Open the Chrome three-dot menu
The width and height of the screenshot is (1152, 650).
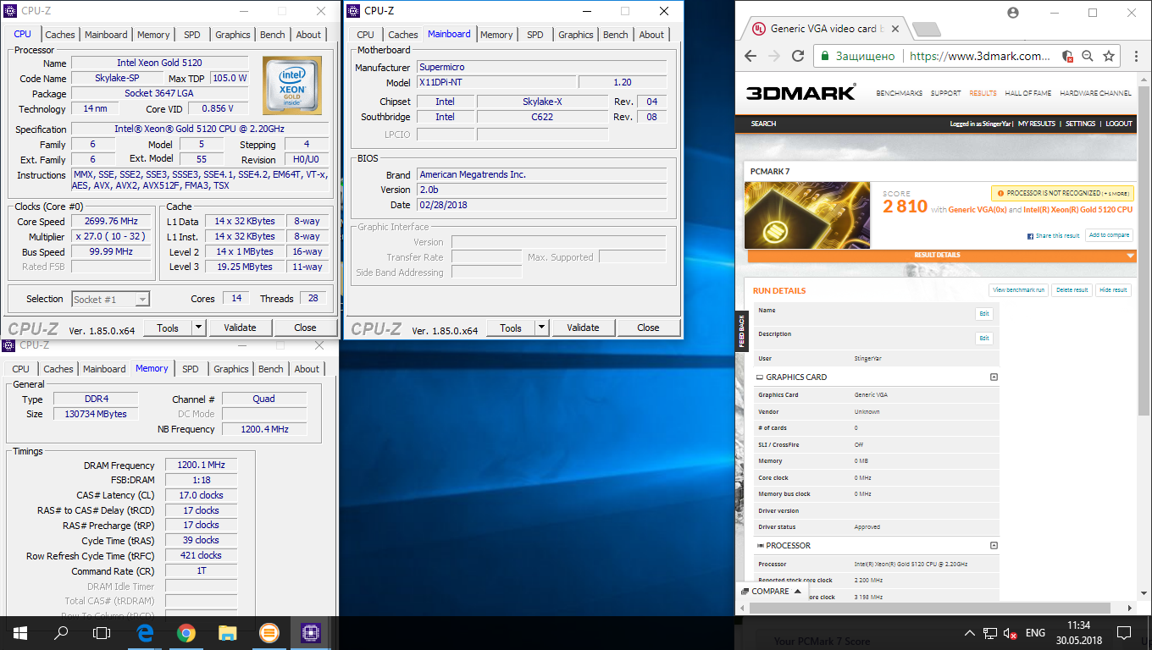pyautogui.click(x=1134, y=56)
